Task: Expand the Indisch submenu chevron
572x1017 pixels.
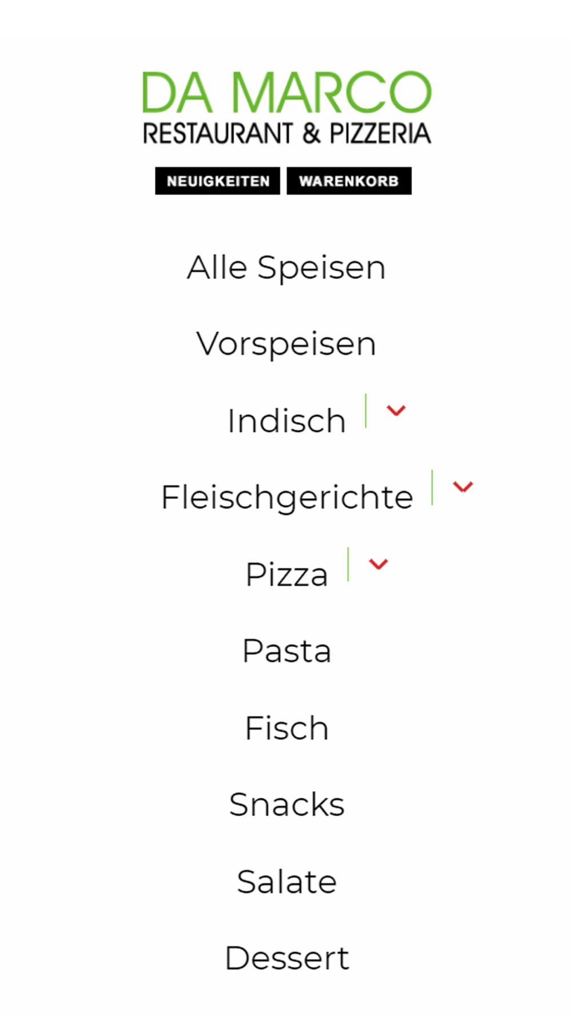Action: [396, 410]
